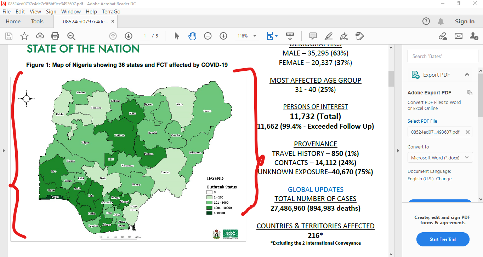Open the TerraGo menu
The width and height of the screenshot is (483, 257).
click(111, 11)
